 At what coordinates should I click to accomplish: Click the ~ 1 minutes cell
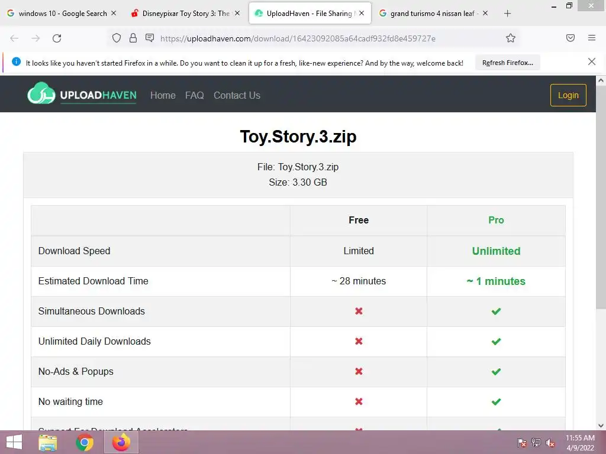(x=496, y=281)
